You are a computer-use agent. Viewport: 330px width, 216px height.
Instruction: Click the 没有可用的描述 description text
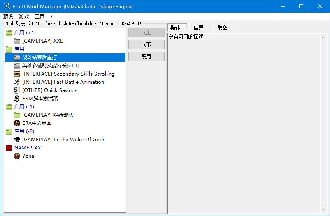pos(186,37)
